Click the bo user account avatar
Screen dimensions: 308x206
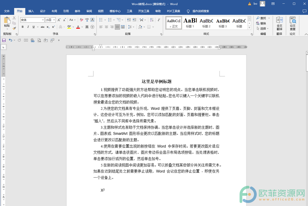click(262, 4)
